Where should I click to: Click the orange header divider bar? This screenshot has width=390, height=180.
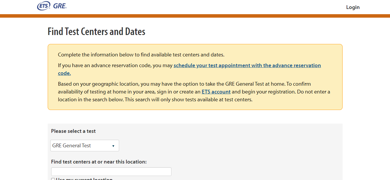[x=195, y=16]
